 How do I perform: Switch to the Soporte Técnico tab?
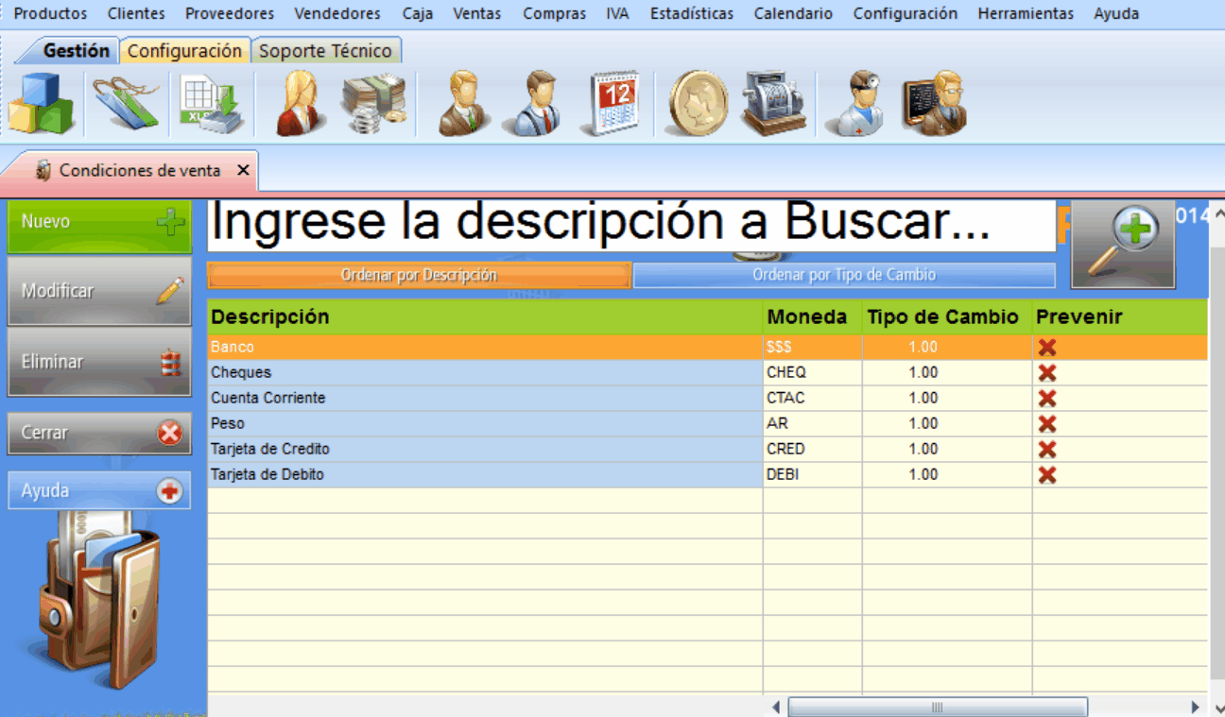[325, 51]
